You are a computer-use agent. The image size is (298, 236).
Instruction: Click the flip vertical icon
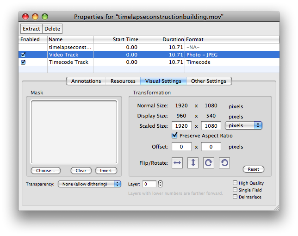[x=193, y=163]
